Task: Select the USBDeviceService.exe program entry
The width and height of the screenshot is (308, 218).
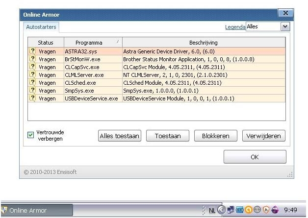Action: pos(91,98)
